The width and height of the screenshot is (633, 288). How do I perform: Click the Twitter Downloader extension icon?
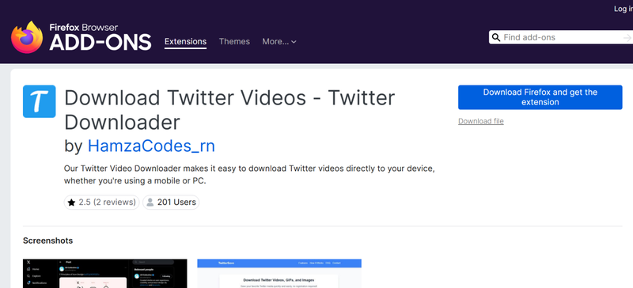tap(39, 101)
